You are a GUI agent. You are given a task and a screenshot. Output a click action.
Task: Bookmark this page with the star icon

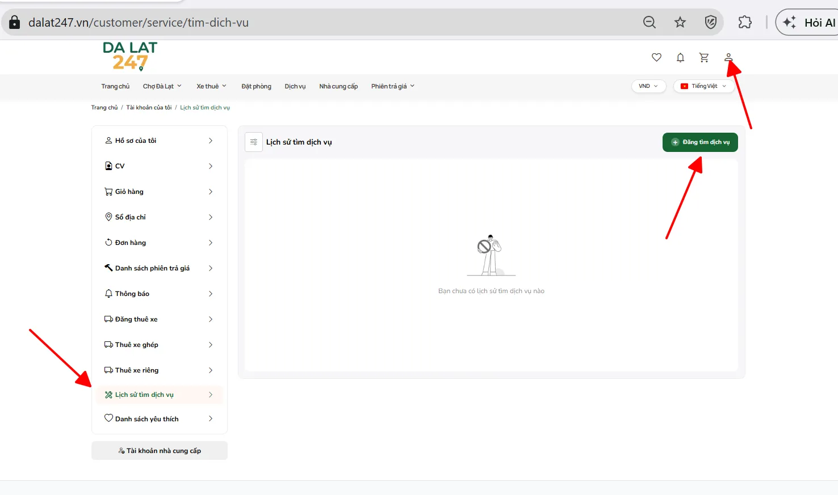pyautogui.click(x=680, y=22)
